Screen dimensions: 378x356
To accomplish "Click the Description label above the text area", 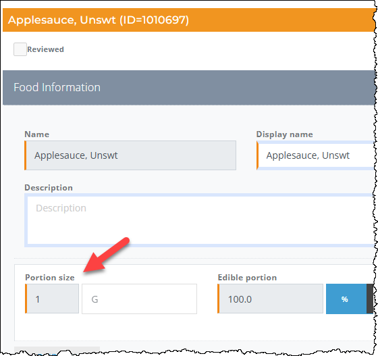I will coord(49,188).
